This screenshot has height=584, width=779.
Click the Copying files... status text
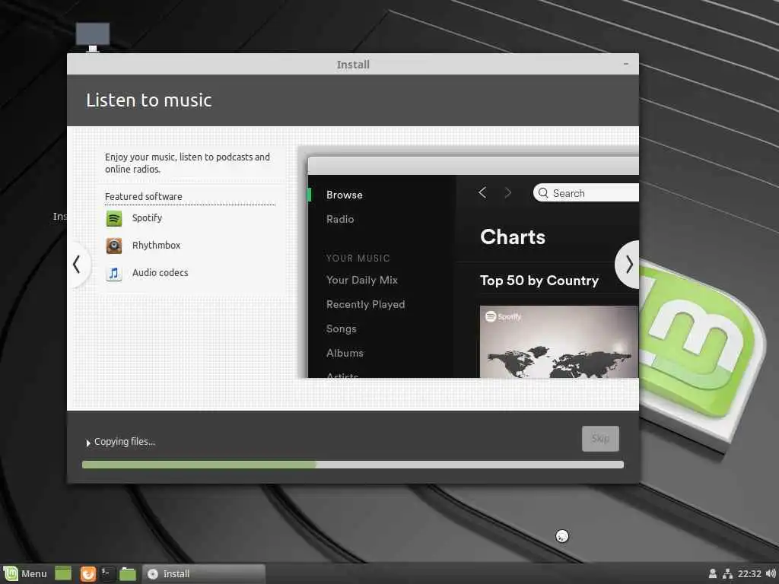[125, 442]
